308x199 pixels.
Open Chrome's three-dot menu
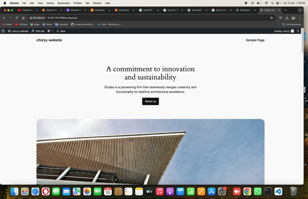coord(300,18)
